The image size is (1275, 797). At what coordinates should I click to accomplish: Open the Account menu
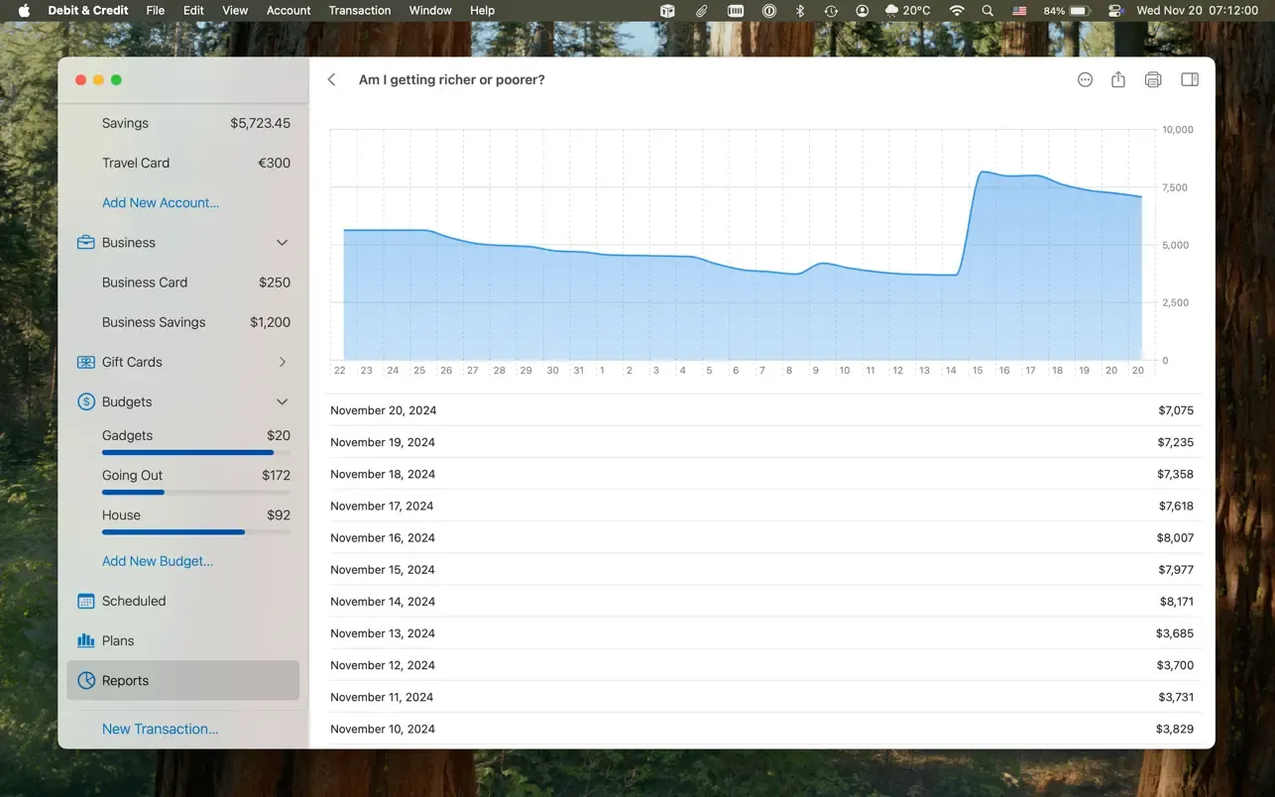click(289, 10)
